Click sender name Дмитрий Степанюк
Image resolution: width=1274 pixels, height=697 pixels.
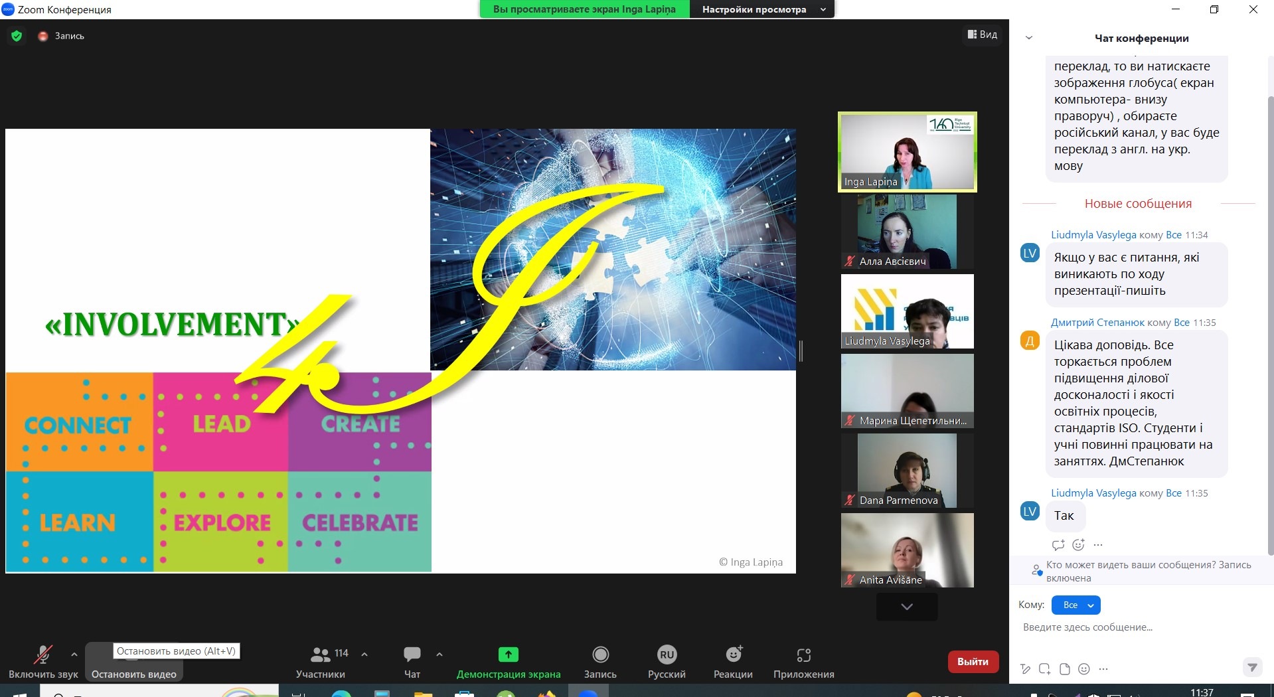1097,323
